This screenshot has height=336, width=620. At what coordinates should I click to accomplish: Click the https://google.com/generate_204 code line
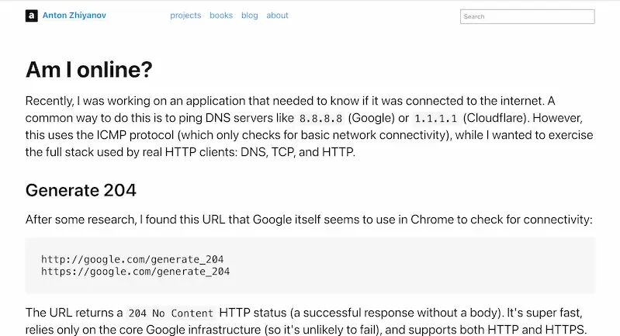[x=135, y=272]
